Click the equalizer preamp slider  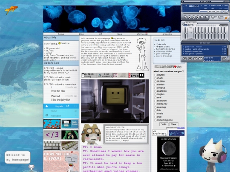185,33
